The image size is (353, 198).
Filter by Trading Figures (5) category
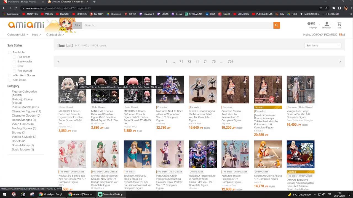(24, 128)
